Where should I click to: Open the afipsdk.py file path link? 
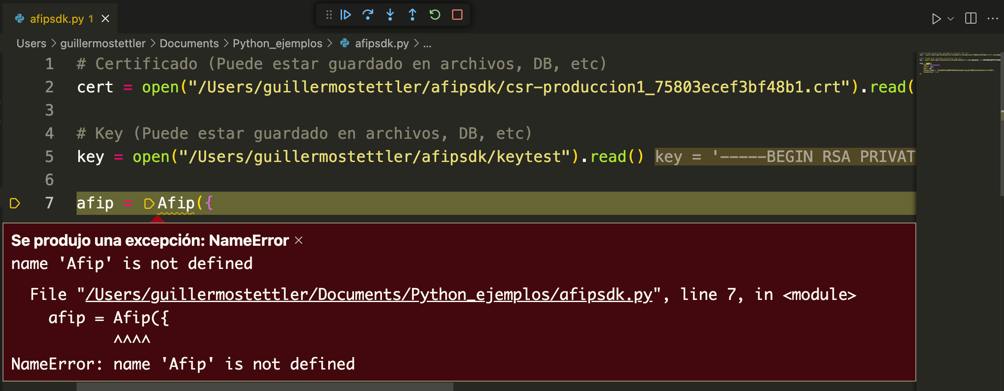coord(369,295)
